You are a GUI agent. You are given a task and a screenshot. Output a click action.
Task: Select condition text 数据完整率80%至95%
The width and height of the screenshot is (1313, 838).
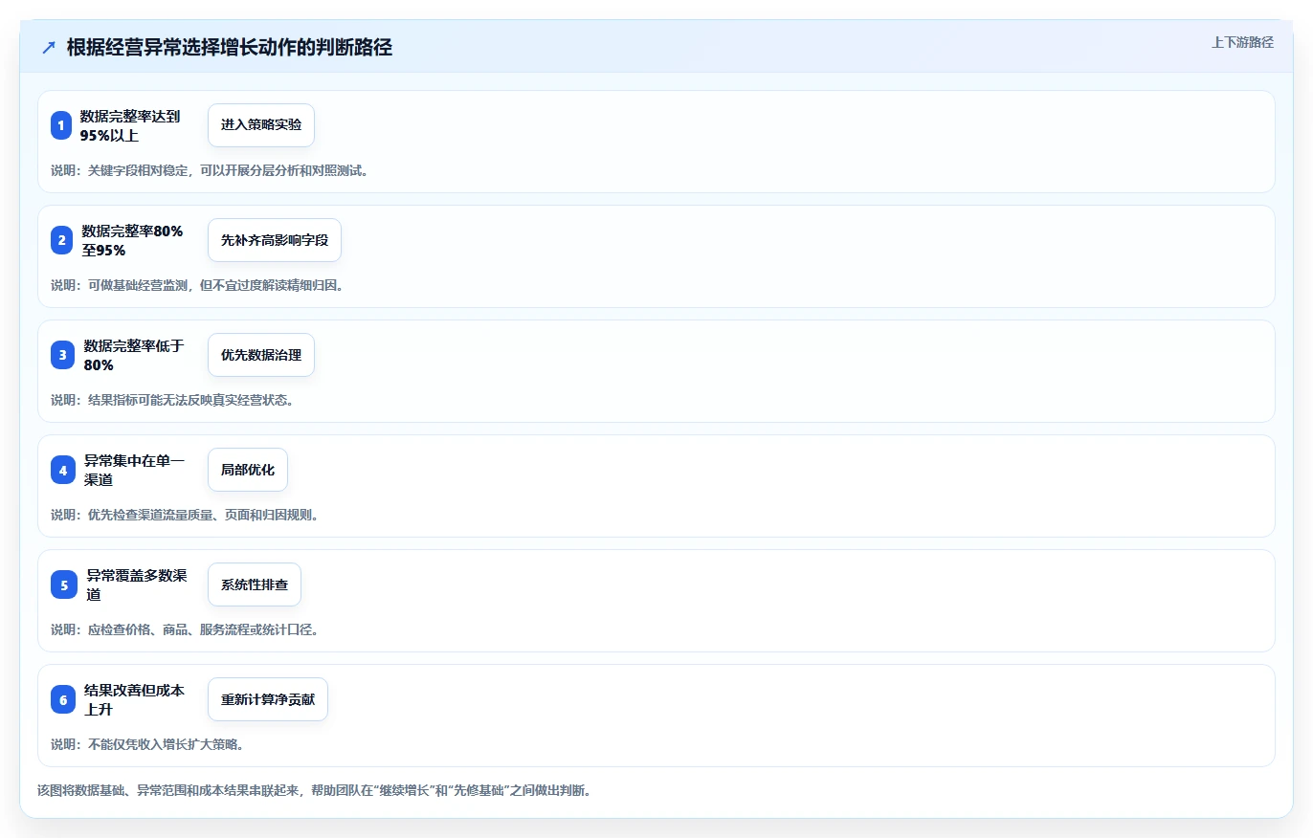click(132, 240)
